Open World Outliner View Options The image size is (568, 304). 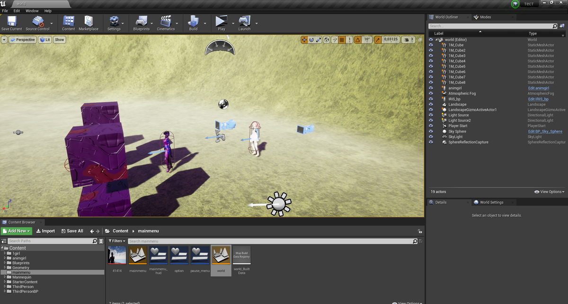549,192
